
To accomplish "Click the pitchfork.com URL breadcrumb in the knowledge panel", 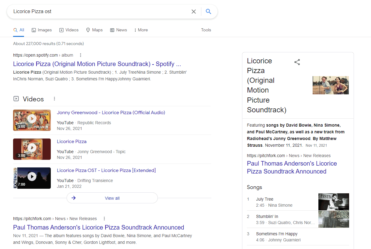I will (289, 156).
